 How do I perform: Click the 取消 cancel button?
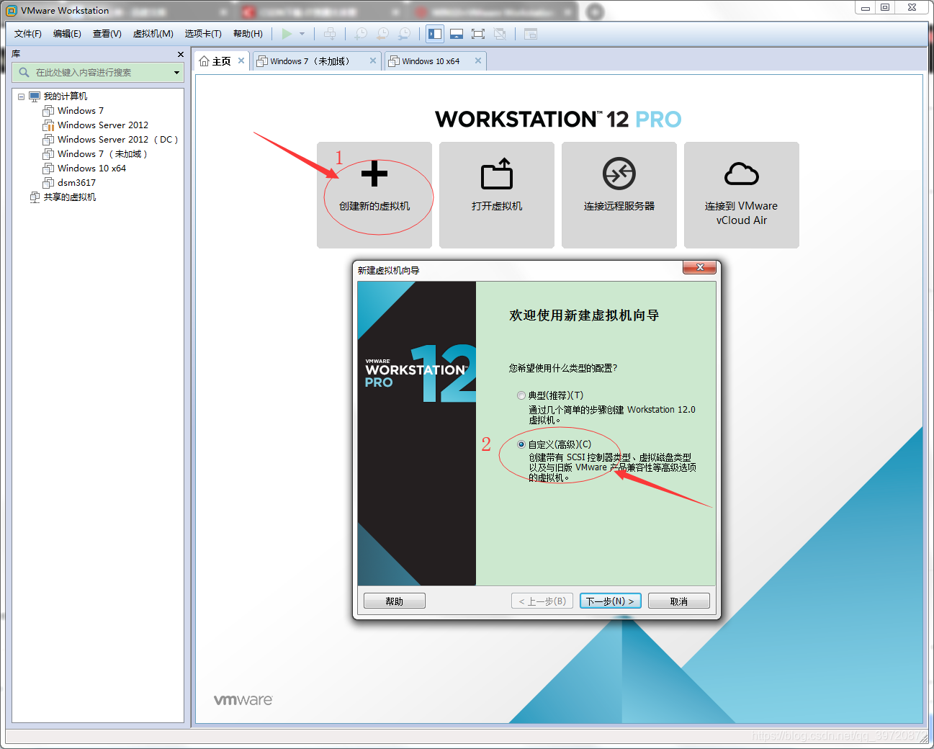[679, 601]
